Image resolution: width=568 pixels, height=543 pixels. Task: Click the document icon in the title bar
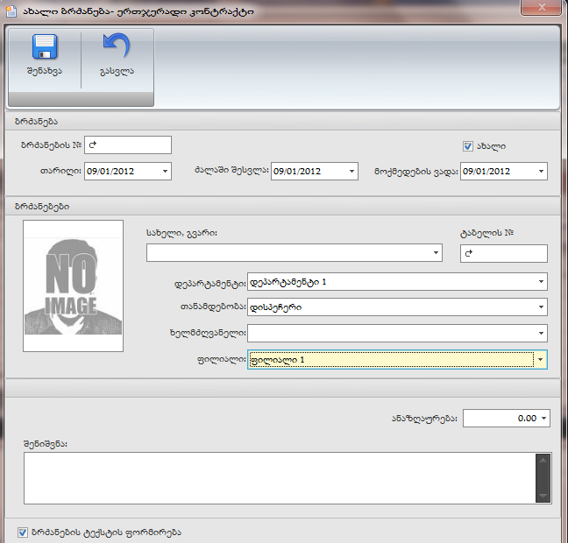[11, 11]
